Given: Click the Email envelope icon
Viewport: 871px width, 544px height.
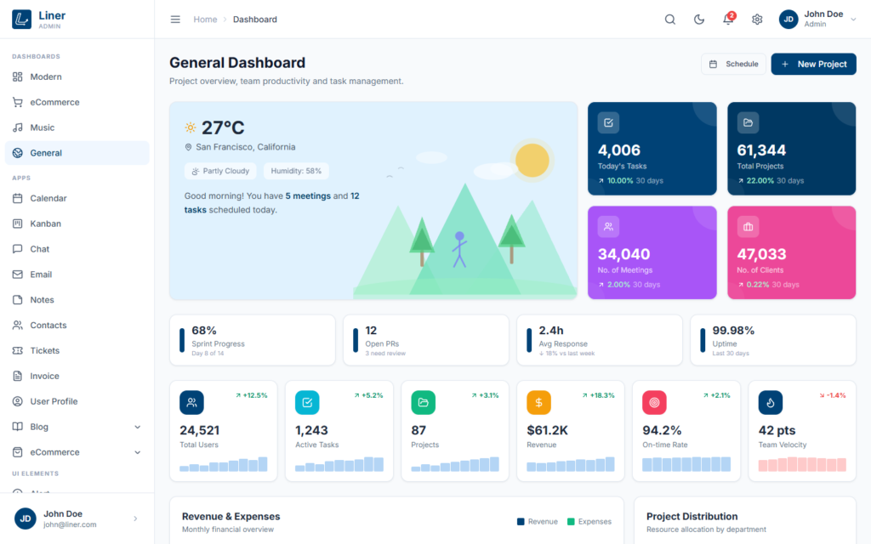Looking at the screenshot, I should (18, 275).
